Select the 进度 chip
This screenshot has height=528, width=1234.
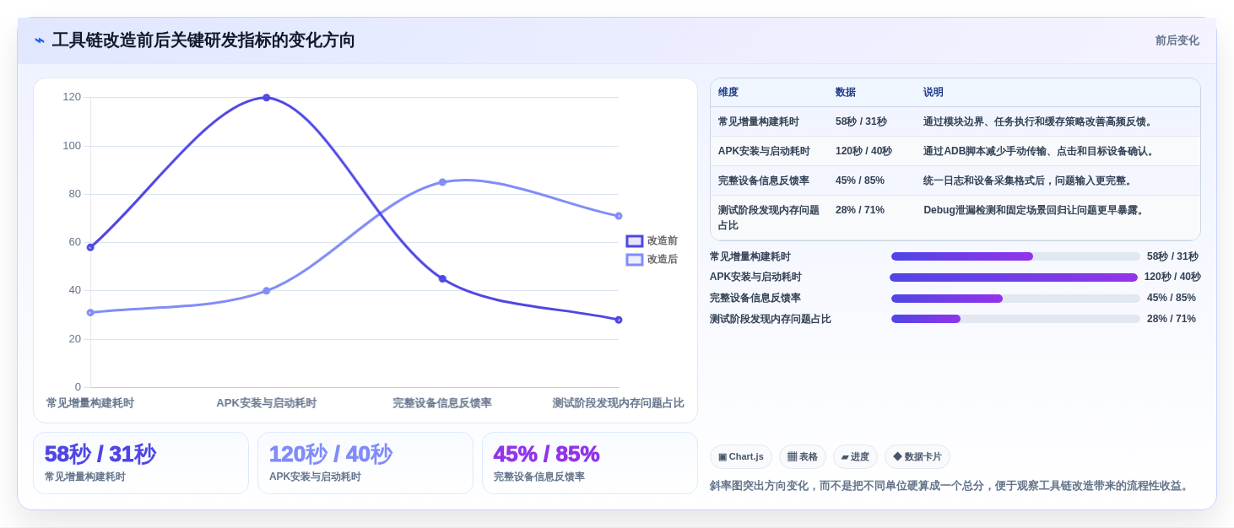[855, 456]
